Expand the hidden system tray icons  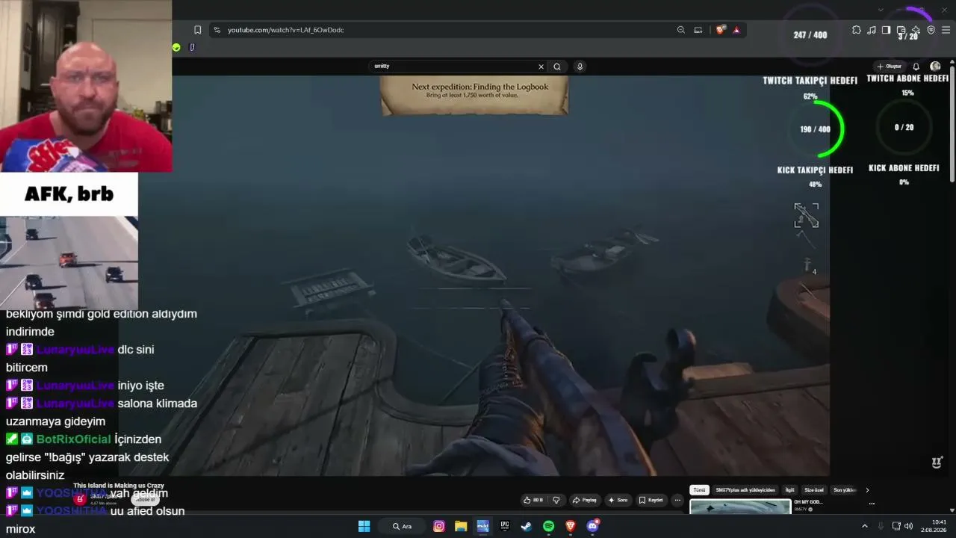point(865,526)
